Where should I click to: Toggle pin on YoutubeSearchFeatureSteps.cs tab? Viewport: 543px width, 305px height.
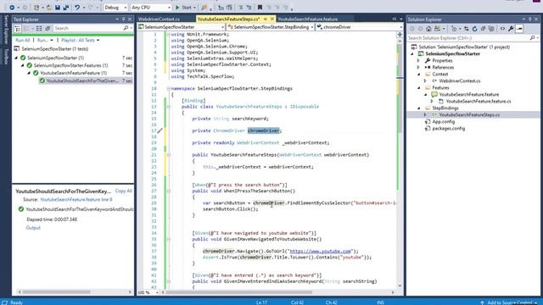click(x=266, y=19)
